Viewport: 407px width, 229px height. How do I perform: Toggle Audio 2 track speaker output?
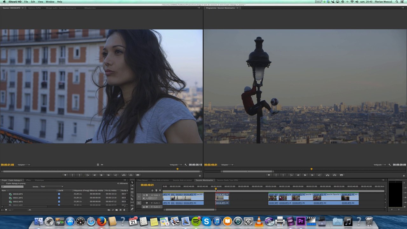pos(144,207)
